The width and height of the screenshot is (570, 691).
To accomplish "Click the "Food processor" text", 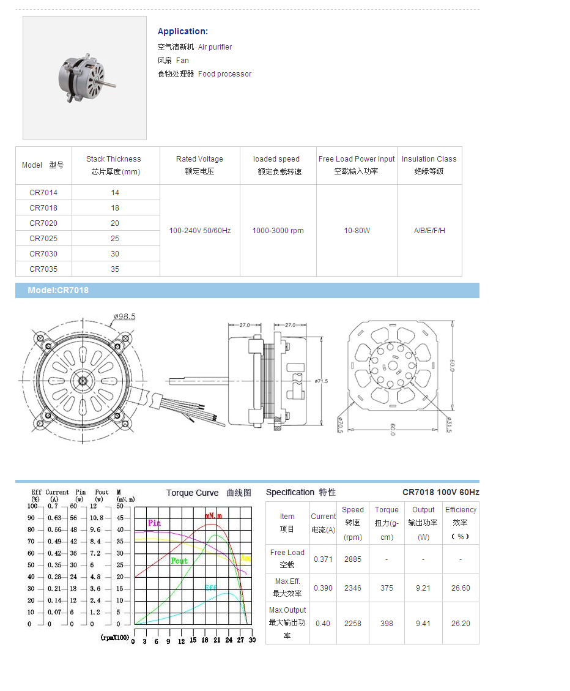I will (224, 74).
